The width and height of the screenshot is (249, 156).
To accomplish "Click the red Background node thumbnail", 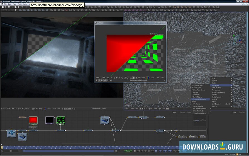I will coord(33,120).
